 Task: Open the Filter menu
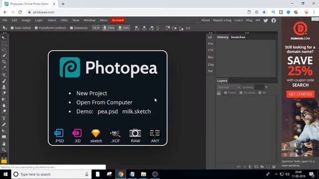coord(64,20)
